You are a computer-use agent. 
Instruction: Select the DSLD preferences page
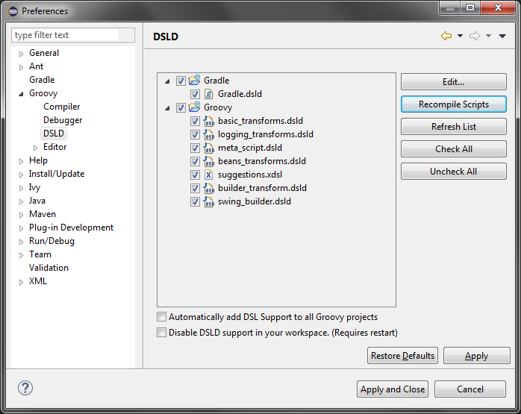[54, 134]
